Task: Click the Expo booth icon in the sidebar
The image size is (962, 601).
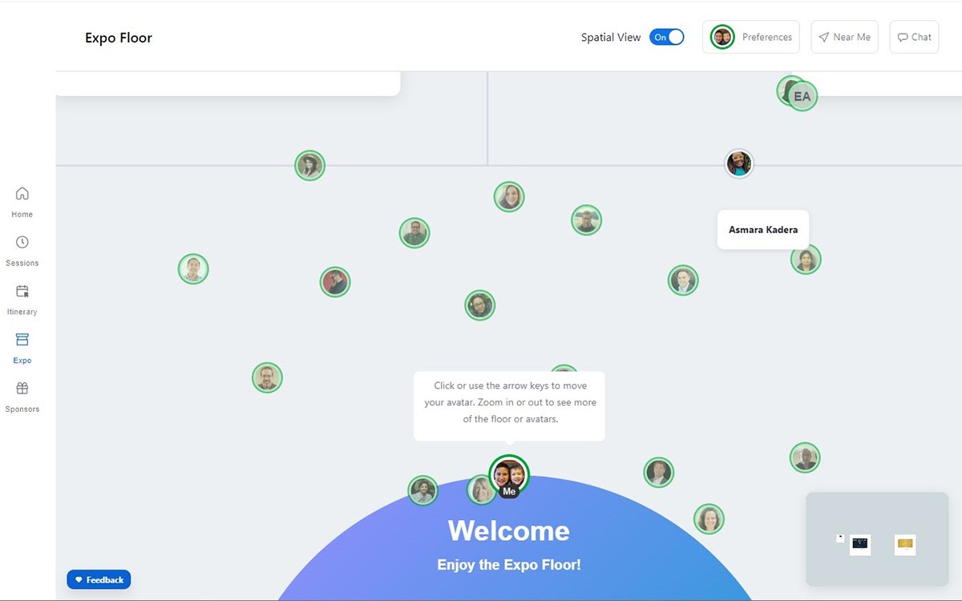Action: point(21,346)
